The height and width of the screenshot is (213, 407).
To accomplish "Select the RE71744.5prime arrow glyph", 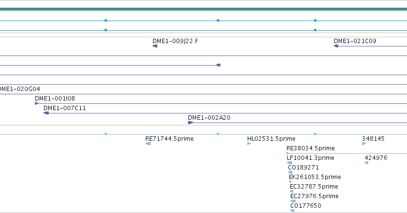I will [x=148, y=144].
